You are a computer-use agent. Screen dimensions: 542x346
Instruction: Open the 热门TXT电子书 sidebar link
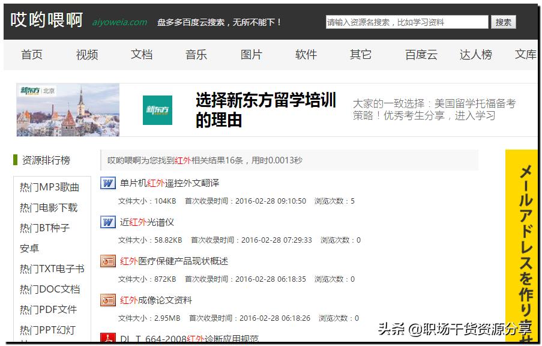click(x=52, y=269)
